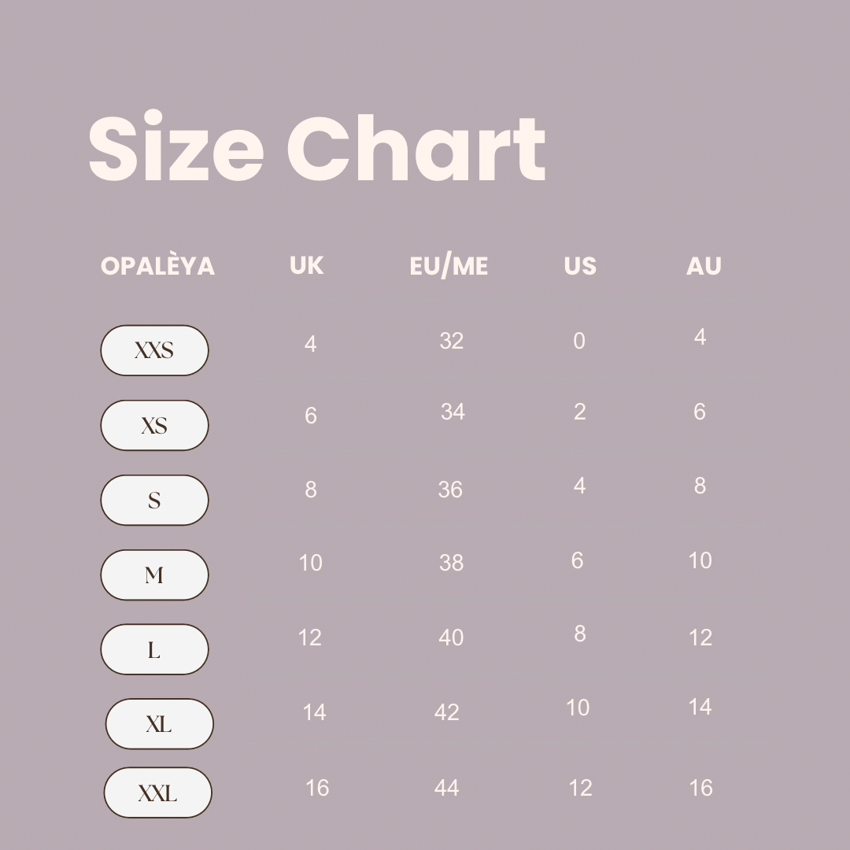The width and height of the screenshot is (850, 850).
Task: Select the XS size pill
Action: tap(154, 425)
